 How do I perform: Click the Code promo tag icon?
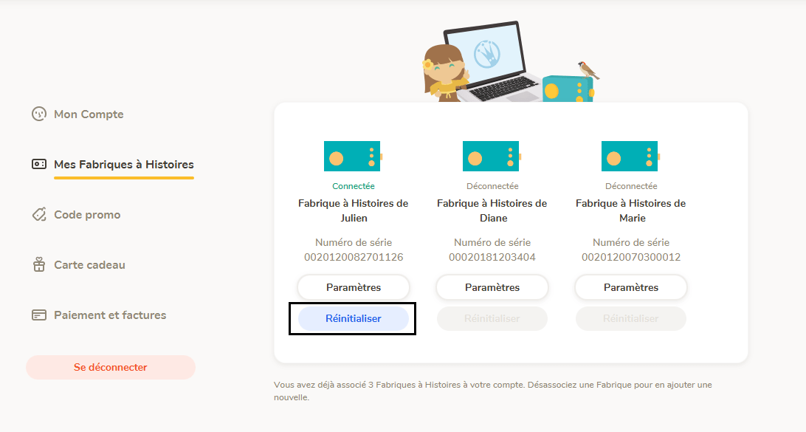(x=39, y=214)
